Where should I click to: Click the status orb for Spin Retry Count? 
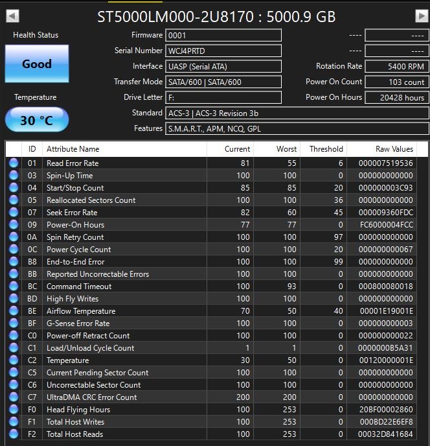tap(14, 237)
